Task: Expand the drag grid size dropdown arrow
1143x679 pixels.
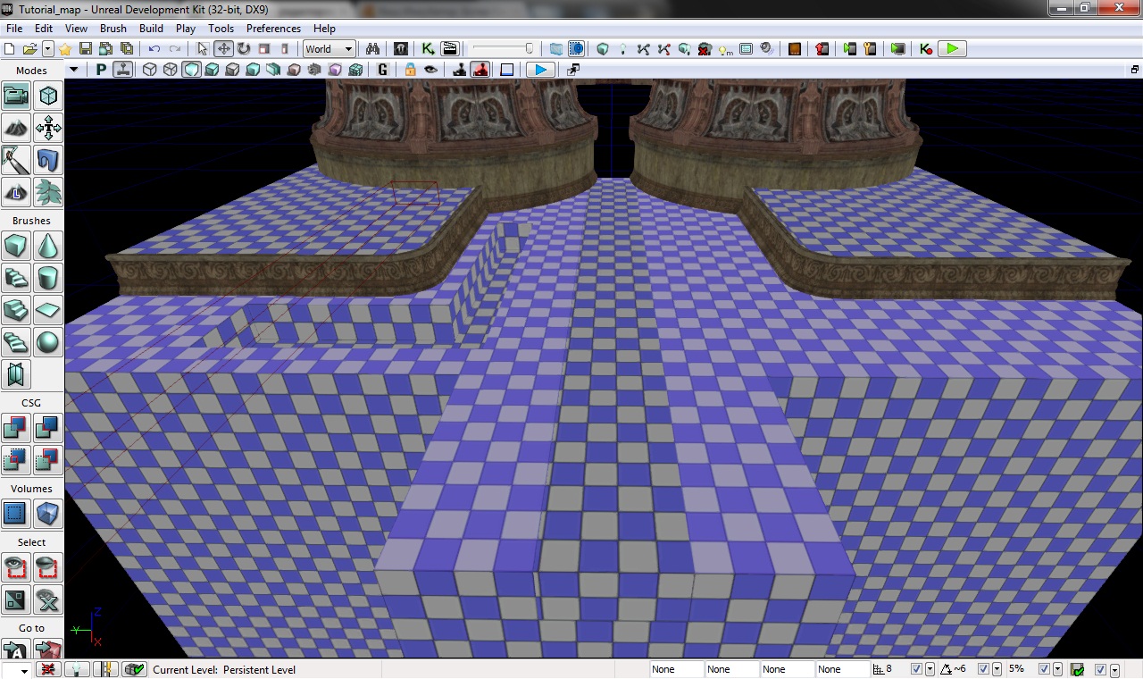Action: coord(930,669)
